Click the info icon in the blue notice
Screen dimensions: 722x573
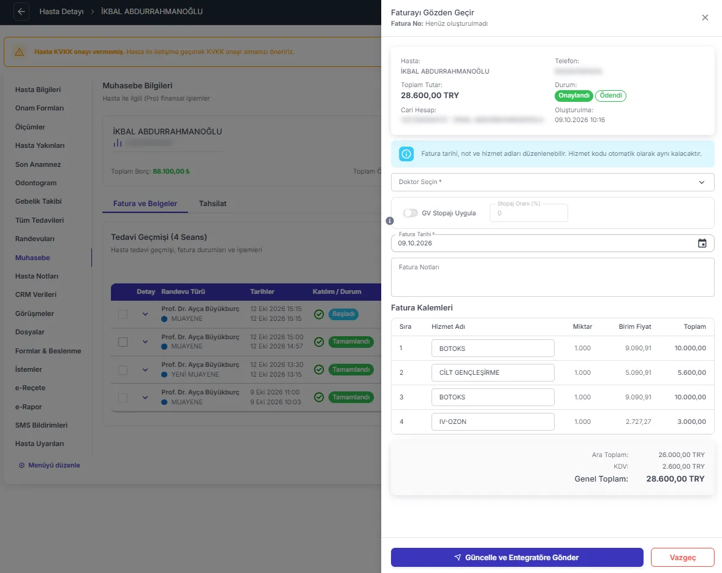click(406, 153)
